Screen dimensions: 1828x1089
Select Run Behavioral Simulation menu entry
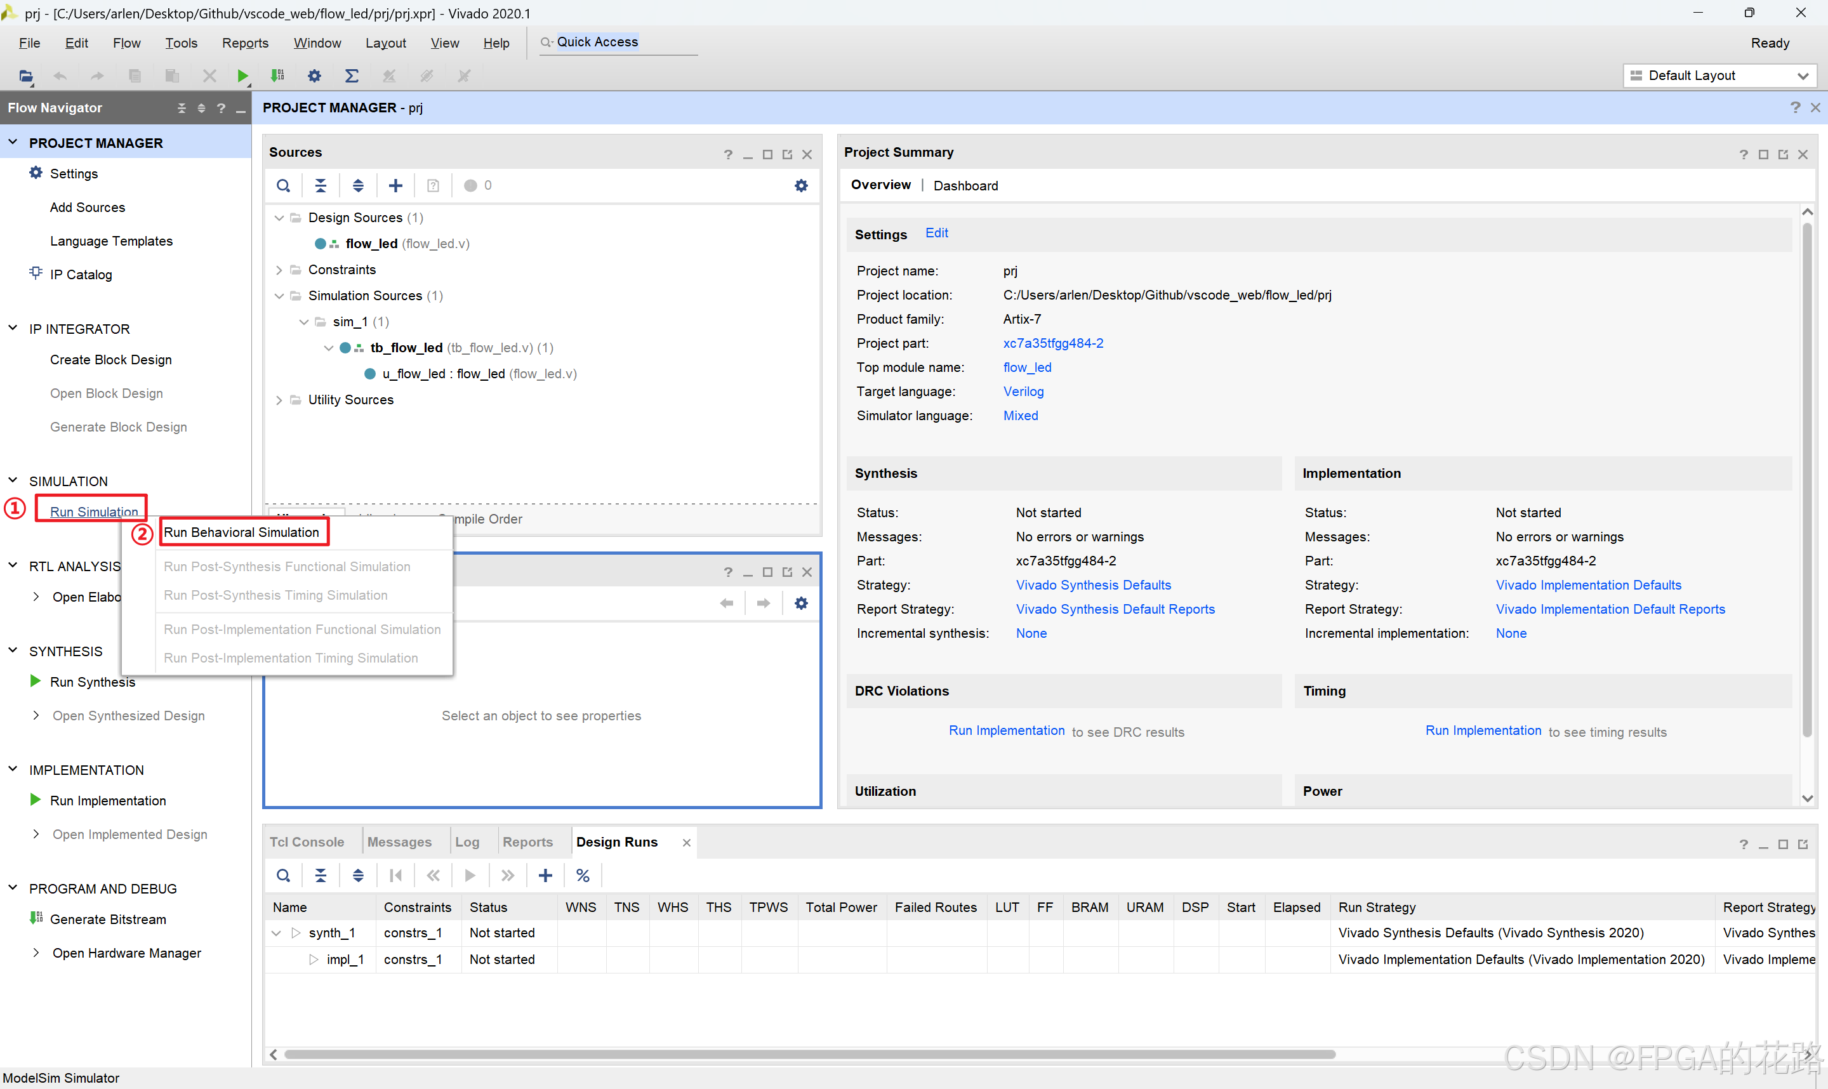(241, 532)
